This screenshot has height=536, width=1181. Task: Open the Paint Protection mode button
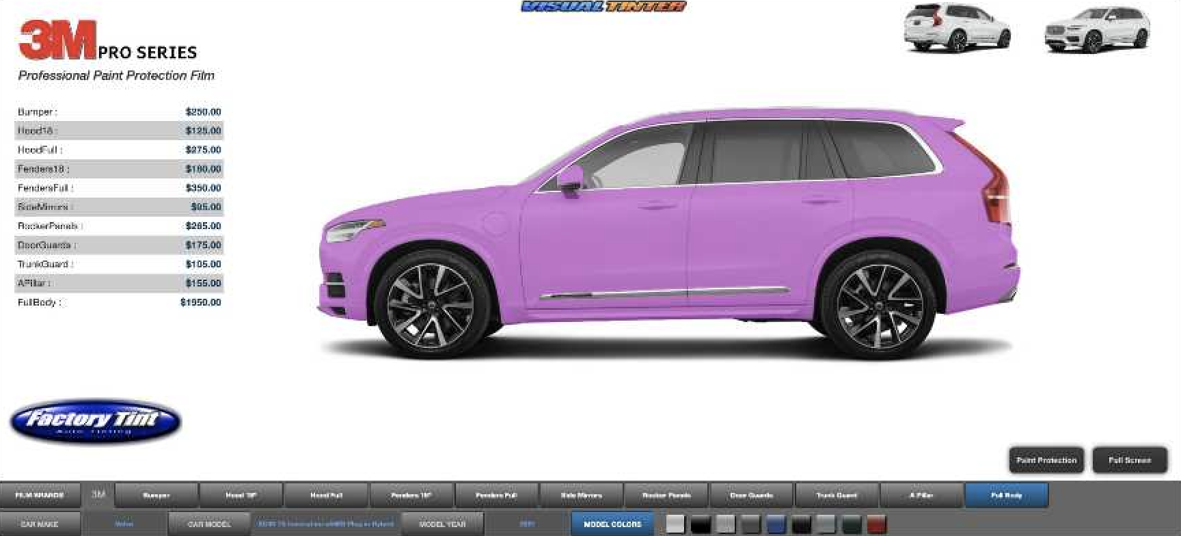pos(1046,460)
